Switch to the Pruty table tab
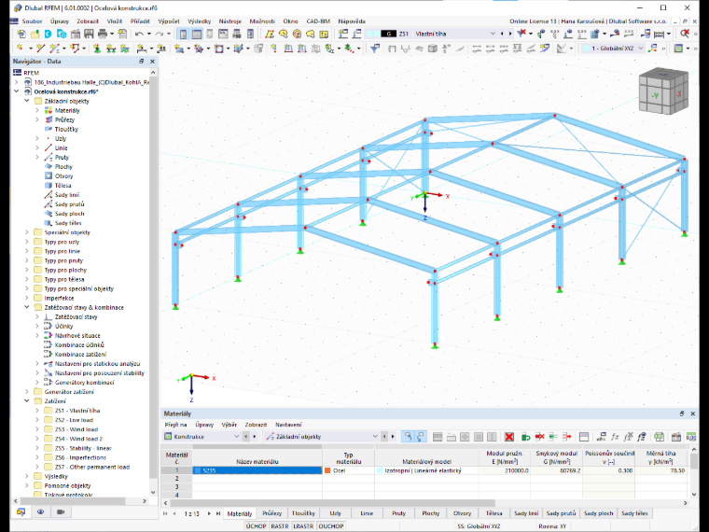The width and height of the screenshot is (709, 532). 399,513
